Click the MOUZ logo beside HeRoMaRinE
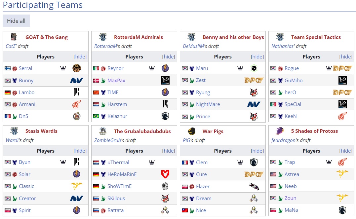 click(165, 174)
